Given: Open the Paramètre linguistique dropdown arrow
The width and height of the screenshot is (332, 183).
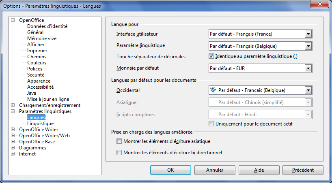Looking at the screenshot, I should click(308, 46).
